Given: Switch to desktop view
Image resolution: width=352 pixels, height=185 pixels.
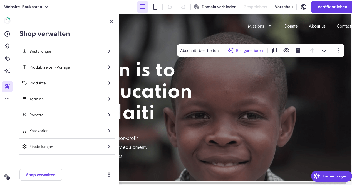Looking at the screenshot, I should tap(143, 7).
